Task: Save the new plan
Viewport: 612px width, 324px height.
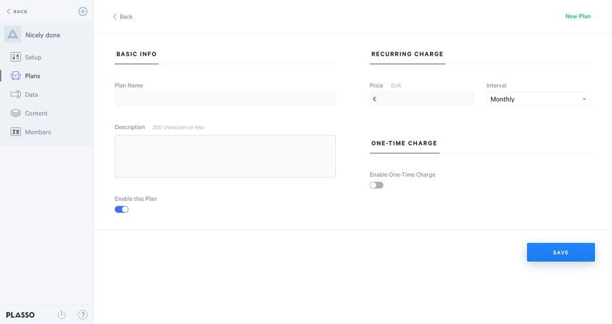Action: click(560, 252)
